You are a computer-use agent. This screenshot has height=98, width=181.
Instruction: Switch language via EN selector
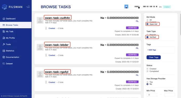[x=160, y=7]
